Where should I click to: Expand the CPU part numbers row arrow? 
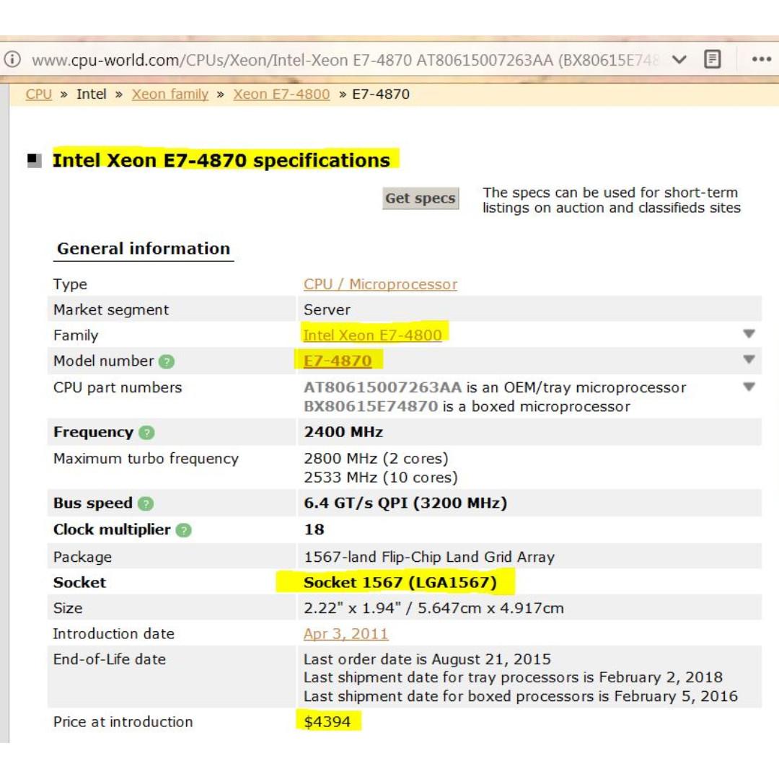point(749,387)
